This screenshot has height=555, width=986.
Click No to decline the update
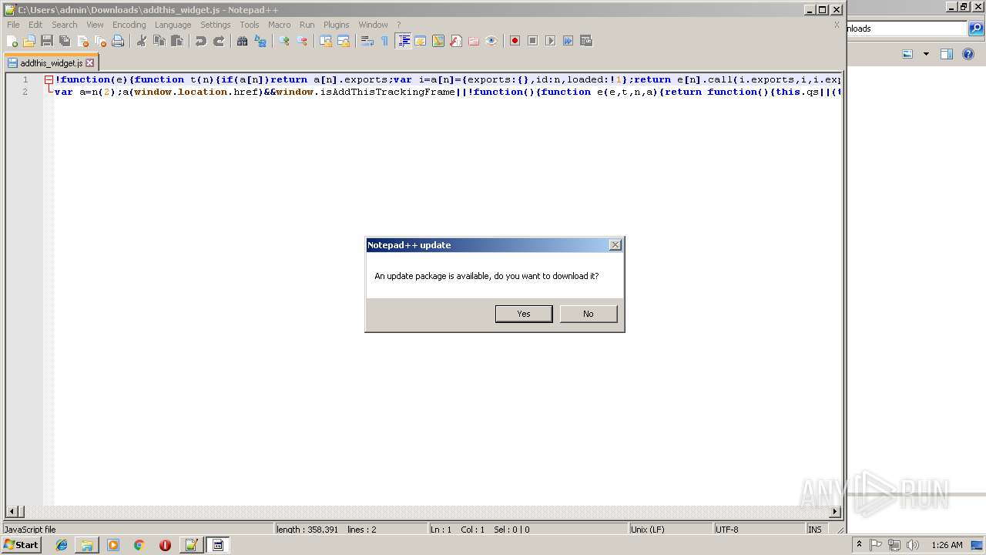pyautogui.click(x=589, y=314)
